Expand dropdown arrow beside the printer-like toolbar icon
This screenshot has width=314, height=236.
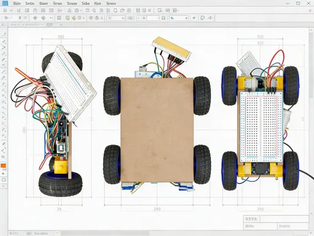(81, 10)
